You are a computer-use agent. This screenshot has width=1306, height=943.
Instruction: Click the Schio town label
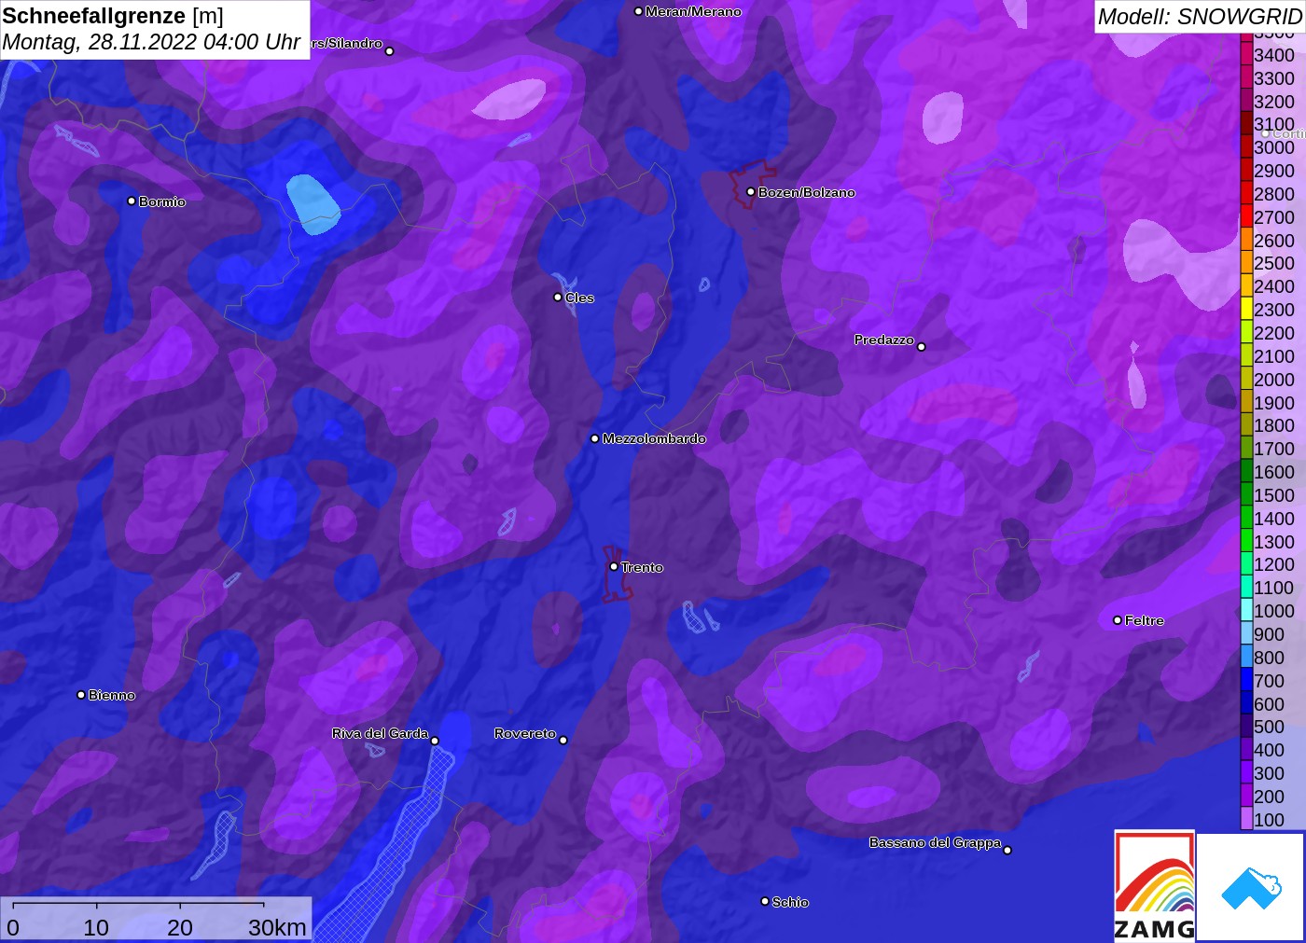click(x=790, y=902)
